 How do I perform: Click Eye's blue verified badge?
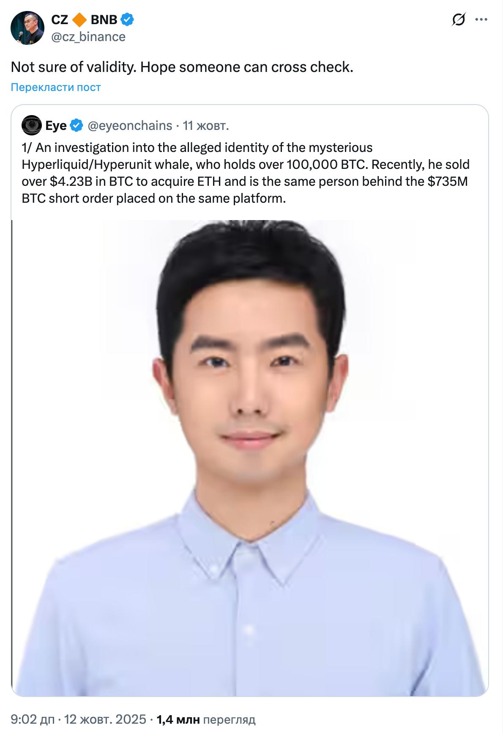[x=77, y=125]
